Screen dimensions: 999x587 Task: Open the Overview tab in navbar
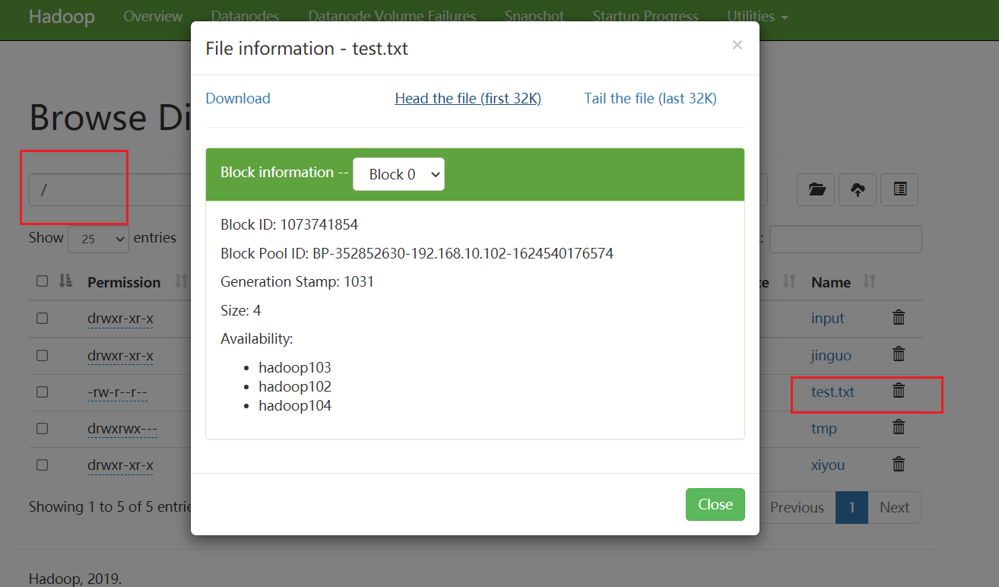pyautogui.click(x=153, y=17)
